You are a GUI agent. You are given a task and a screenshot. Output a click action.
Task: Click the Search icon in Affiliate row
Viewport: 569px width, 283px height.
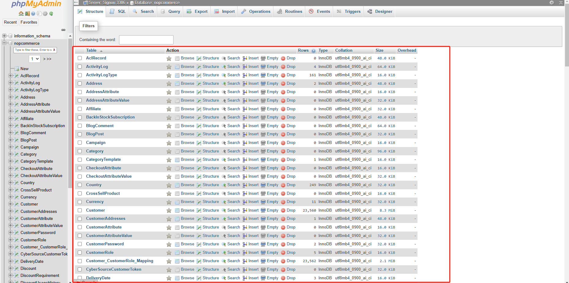(224, 109)
